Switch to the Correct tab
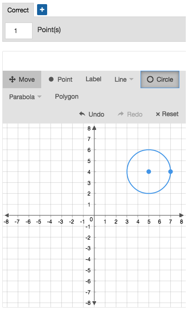Screen dimensions: 189x309 click(18, 10)
